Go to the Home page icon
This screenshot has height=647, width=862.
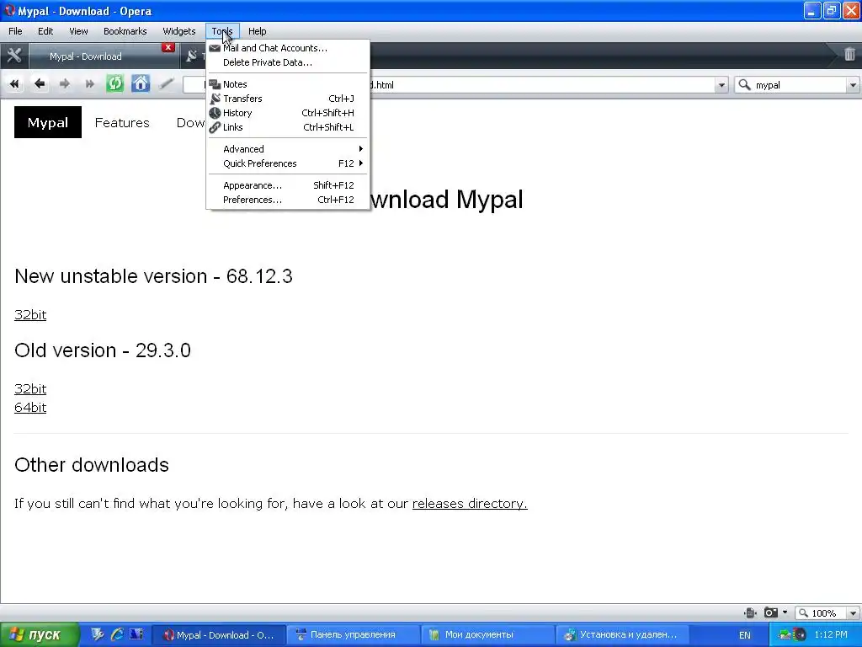pos(141,84)
